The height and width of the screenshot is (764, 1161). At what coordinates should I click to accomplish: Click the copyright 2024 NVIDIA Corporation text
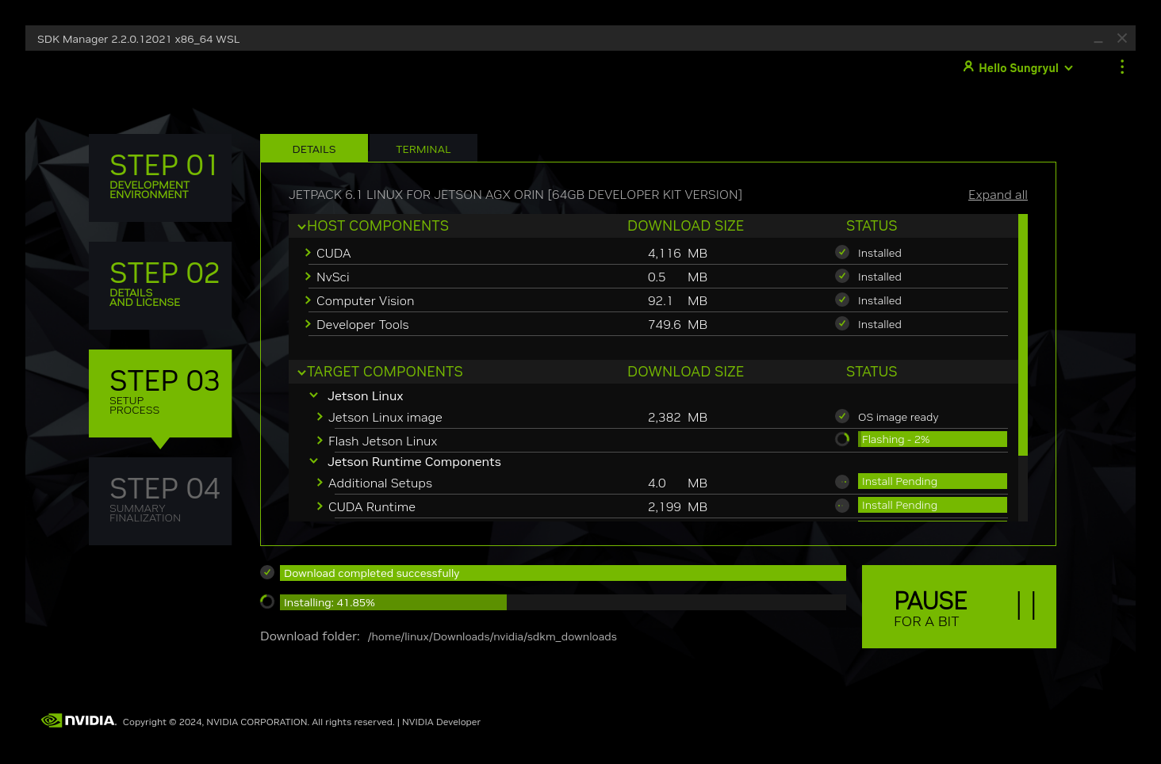pos(258,722)
